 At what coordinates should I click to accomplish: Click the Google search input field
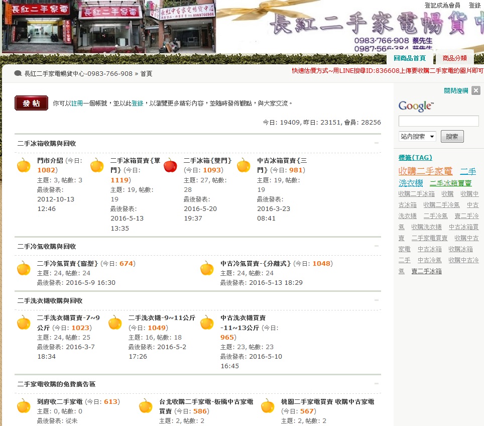438,121
